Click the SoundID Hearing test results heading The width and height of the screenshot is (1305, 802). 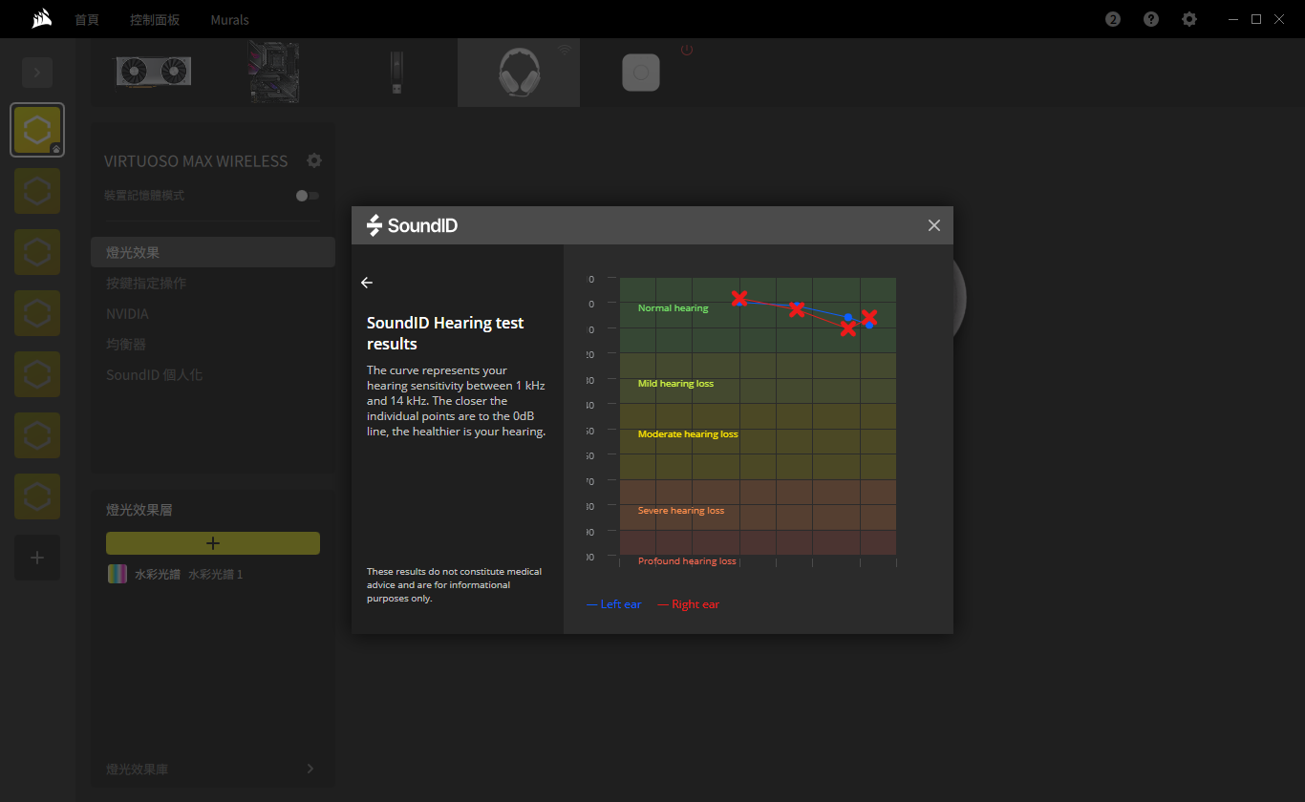445,333
